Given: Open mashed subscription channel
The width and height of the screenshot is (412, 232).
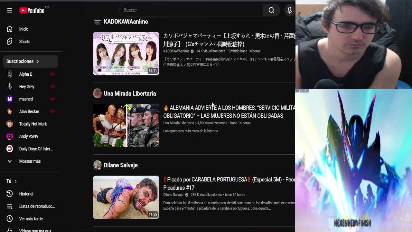Looking at the screenshot, I should [x=31, y=99].
